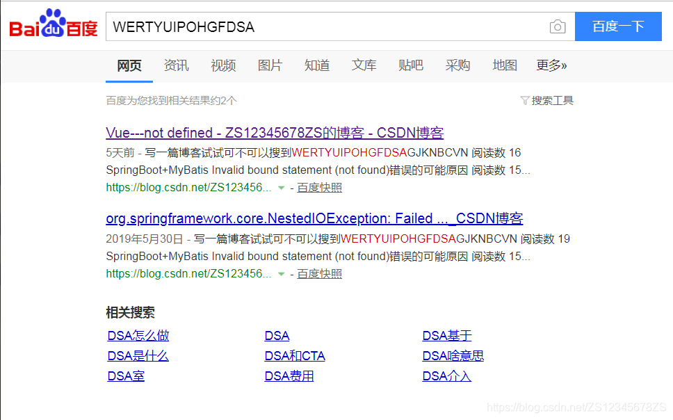Click the 百度一下 search button
This screenshot has height=420, width=673.
click(x=618, y=26)
